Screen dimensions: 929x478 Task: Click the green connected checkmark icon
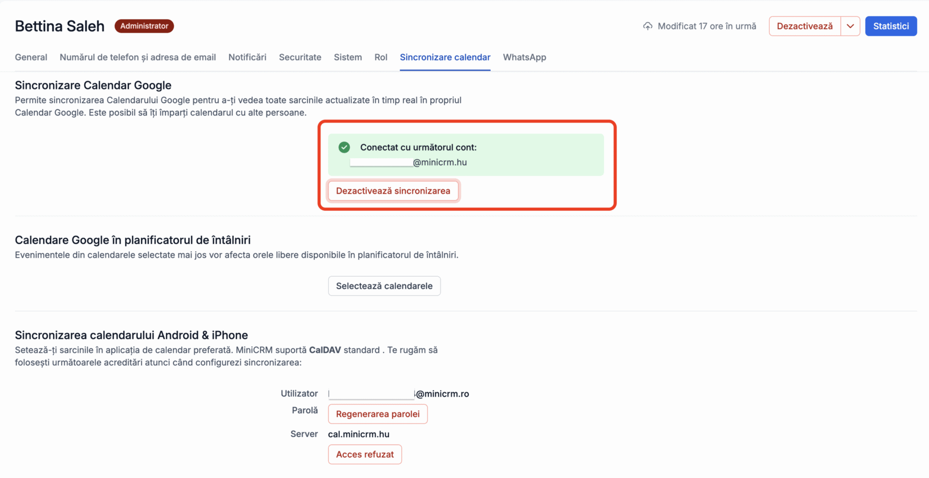pyautogui.click(x=344, y=147)
